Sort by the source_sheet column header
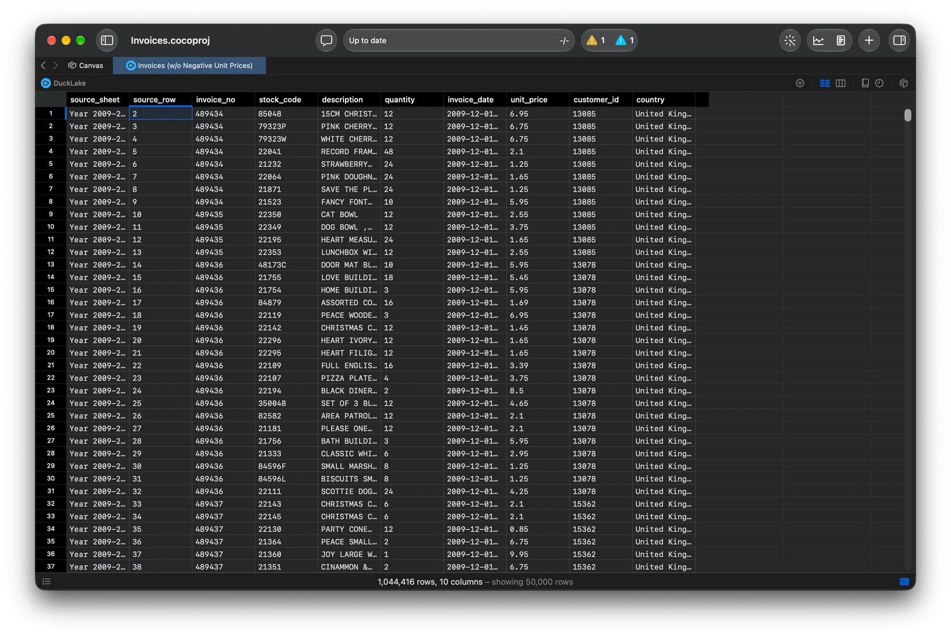Viewport: 951px width, 637px height. point(98,99)
